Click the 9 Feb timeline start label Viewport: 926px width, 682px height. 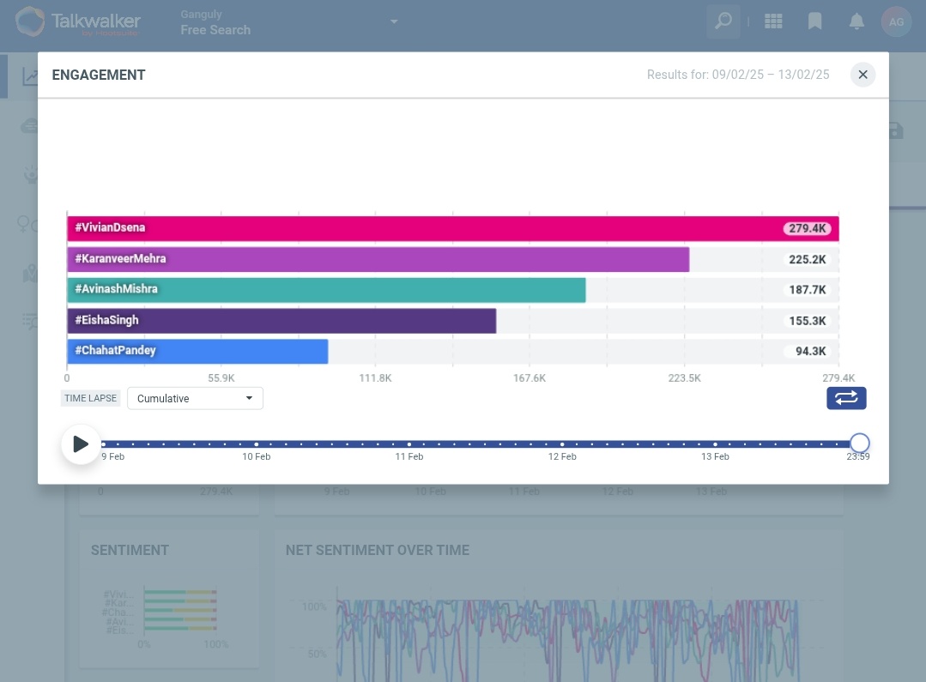pos(112,456)
